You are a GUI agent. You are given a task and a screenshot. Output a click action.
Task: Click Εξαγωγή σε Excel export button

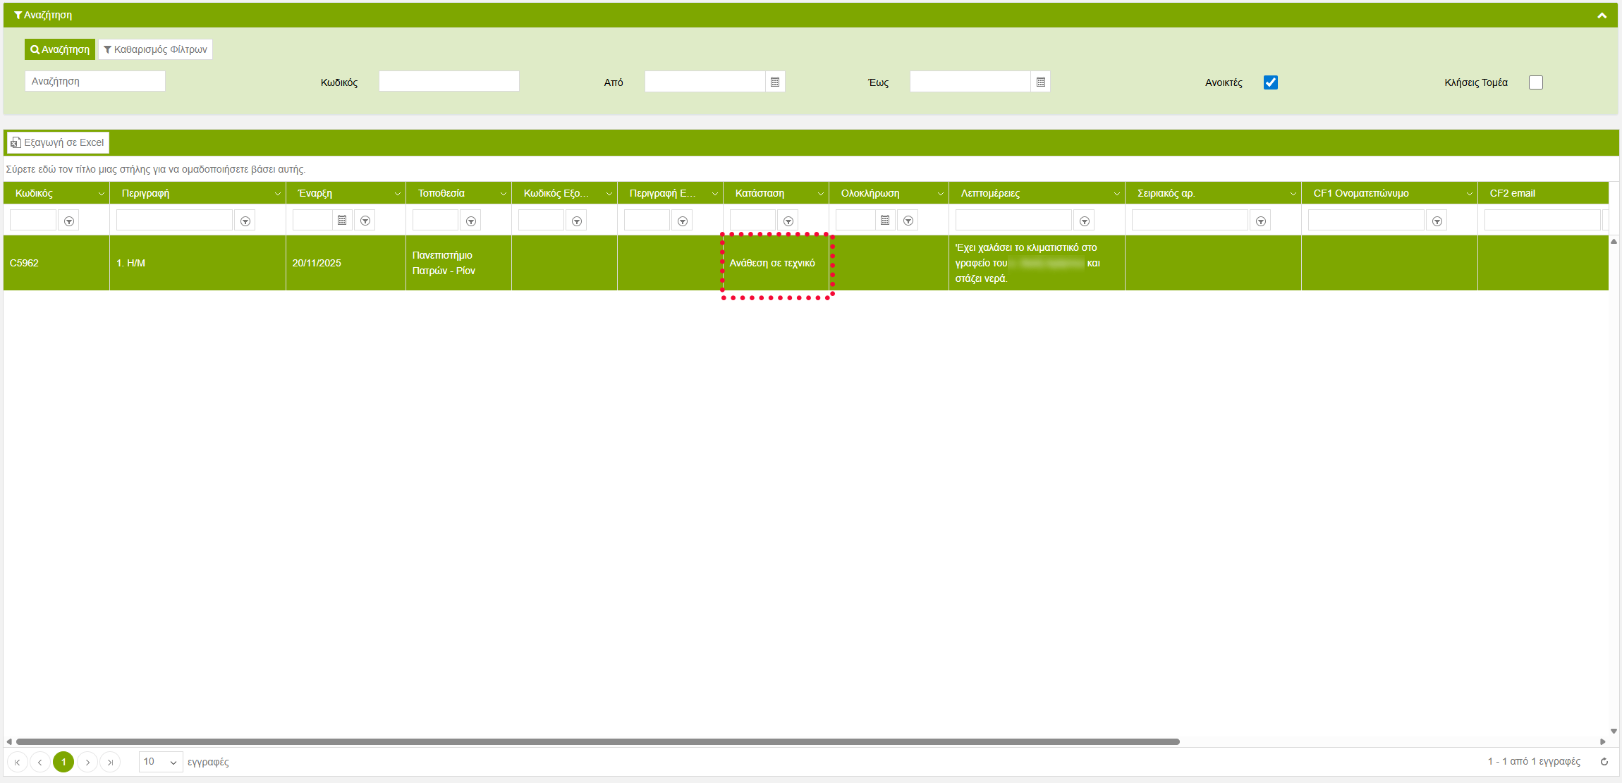pos(58,142)
